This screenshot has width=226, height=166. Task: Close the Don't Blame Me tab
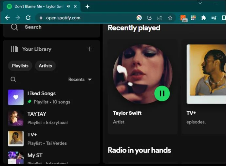coord(75,7)
